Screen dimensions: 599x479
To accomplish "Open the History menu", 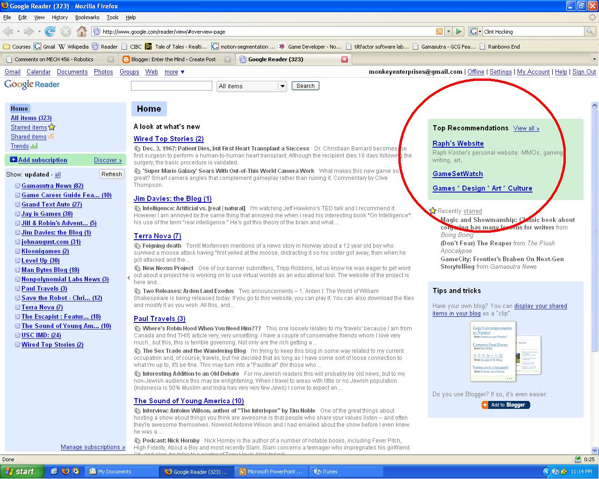I will point(60,17).
